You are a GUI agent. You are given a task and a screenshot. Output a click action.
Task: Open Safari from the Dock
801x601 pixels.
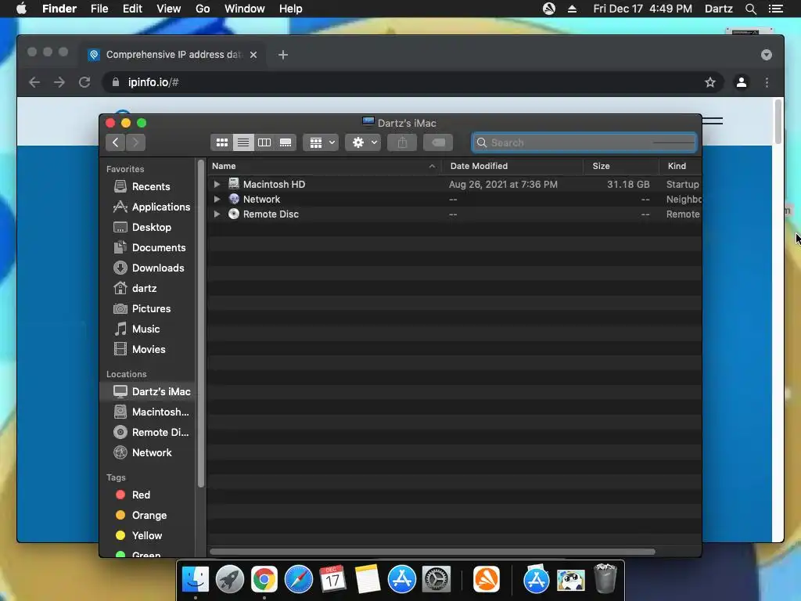pos(298,579)
